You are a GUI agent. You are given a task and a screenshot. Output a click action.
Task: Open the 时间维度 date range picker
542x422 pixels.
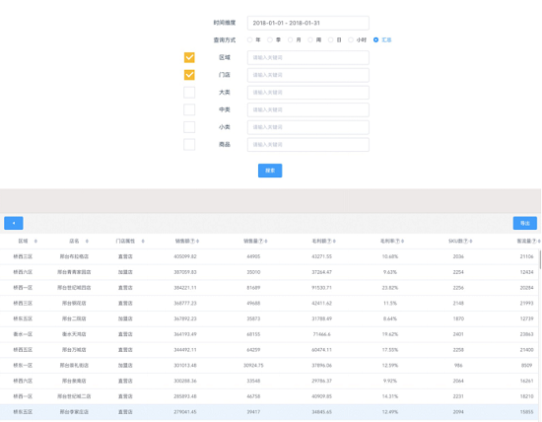click(308, 23)
